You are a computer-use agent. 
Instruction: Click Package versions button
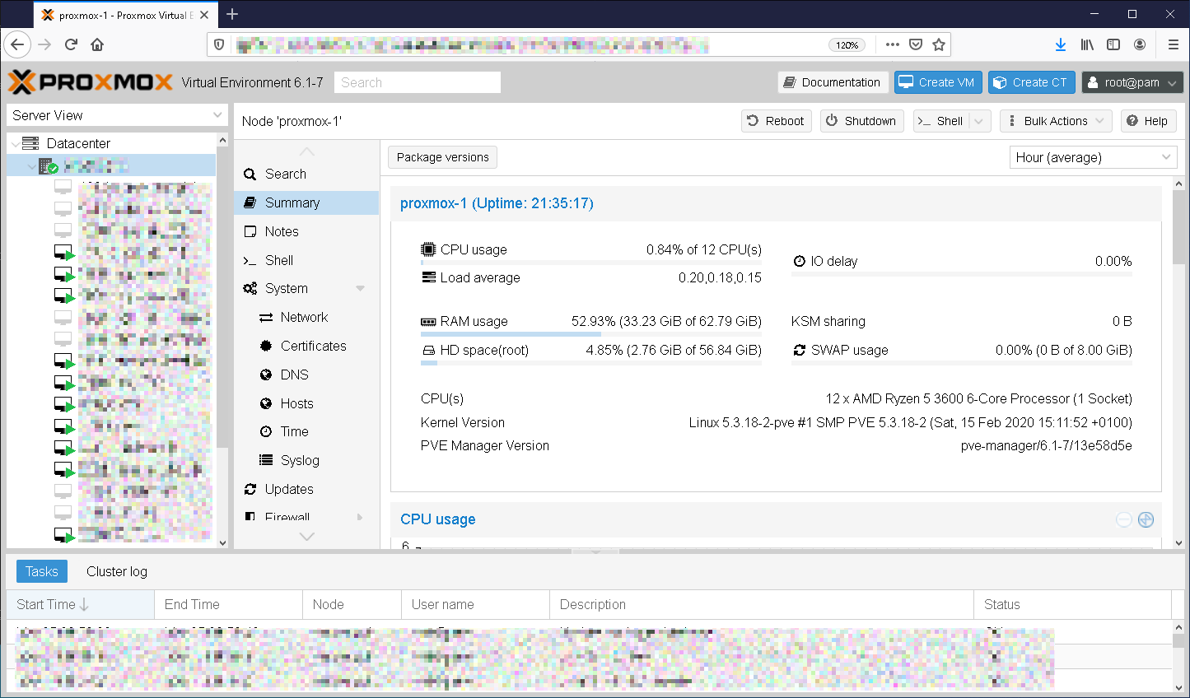[442, 157]
